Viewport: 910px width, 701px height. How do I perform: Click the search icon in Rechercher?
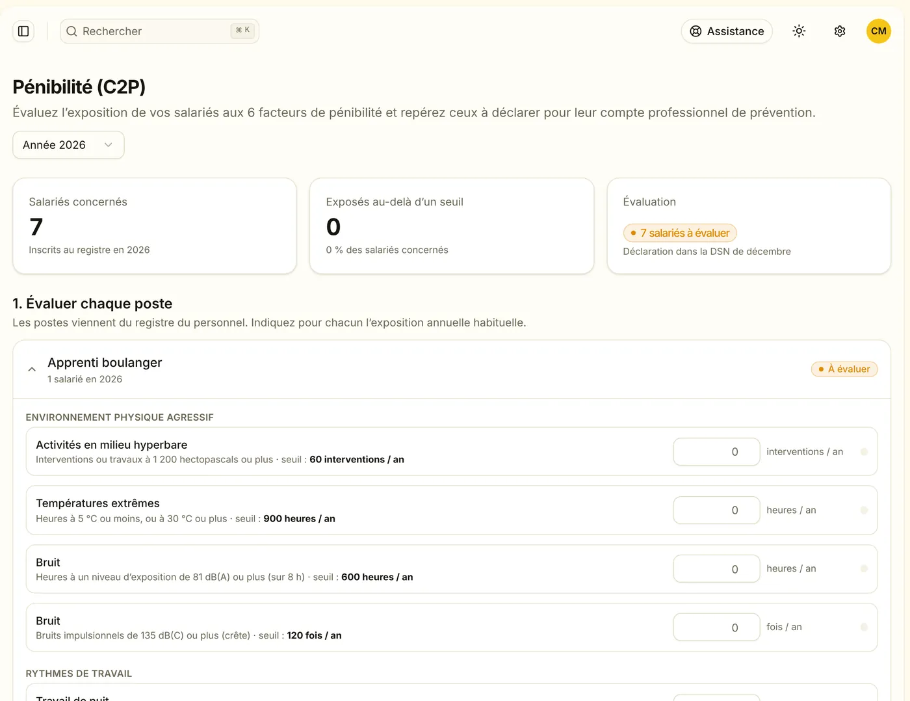point(71,31)
